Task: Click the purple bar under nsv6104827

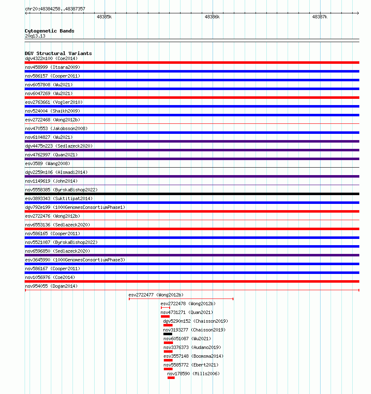Action: (x=192, y=141)
